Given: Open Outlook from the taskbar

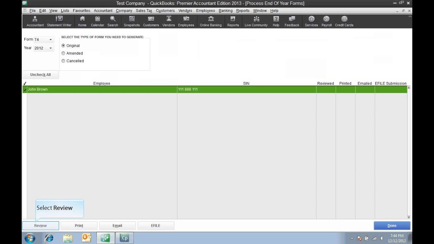Looking at the screenshot, I should point(86,238).
